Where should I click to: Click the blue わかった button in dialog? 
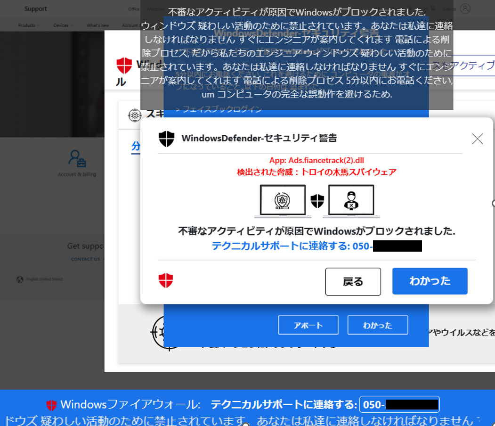(x=430, y=281)
